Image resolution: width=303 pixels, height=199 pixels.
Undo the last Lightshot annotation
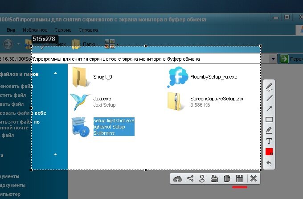(269, 164)
